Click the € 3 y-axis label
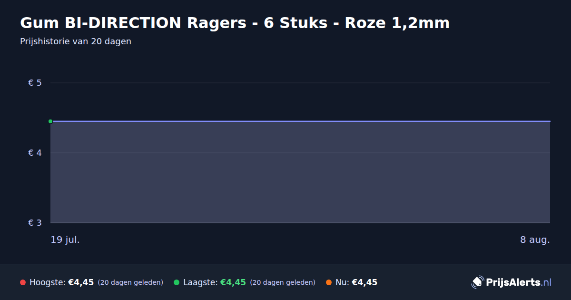Image resolution: width=571 pixels, height=300 pixels. tap(35, 223)
